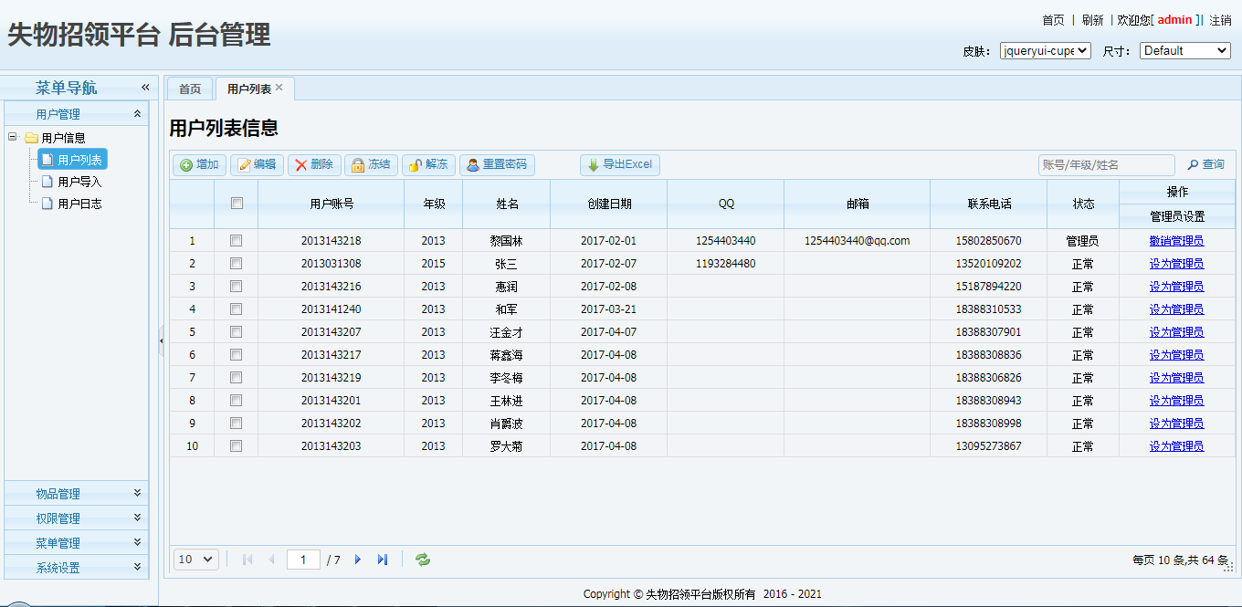Go to next page using pager arrow
The width and height of the screenshot is (1242, 607).
pyautogui.click(x=358, y=560)
